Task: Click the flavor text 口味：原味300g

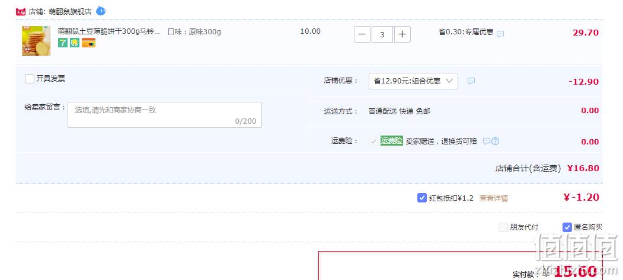Action: pos(194,32)
